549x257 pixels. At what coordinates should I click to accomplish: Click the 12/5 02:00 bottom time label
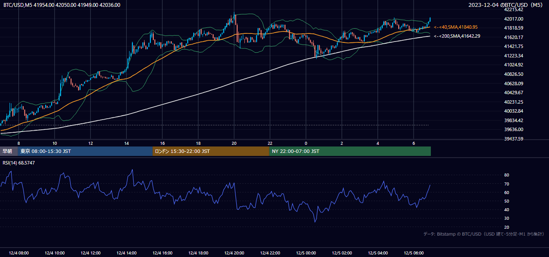click(342, 253)
